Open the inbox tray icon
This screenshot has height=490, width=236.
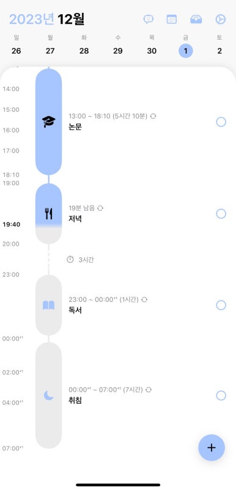tap(196, 20)
